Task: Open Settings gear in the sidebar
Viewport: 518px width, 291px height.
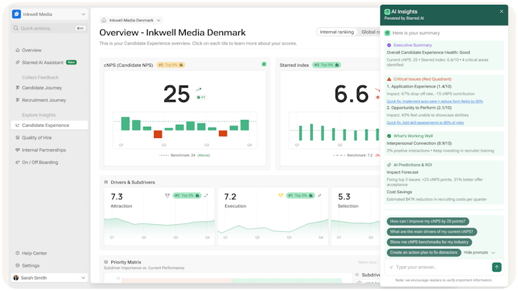Action: click(17, 265)
